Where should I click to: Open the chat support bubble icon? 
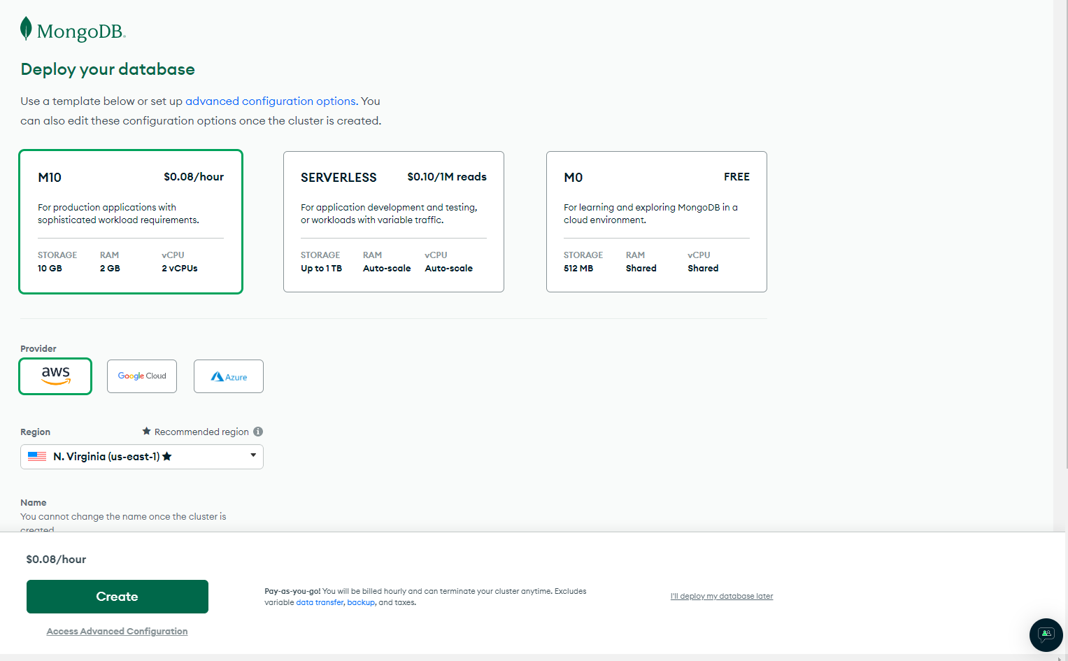(x=1046, y=634)
